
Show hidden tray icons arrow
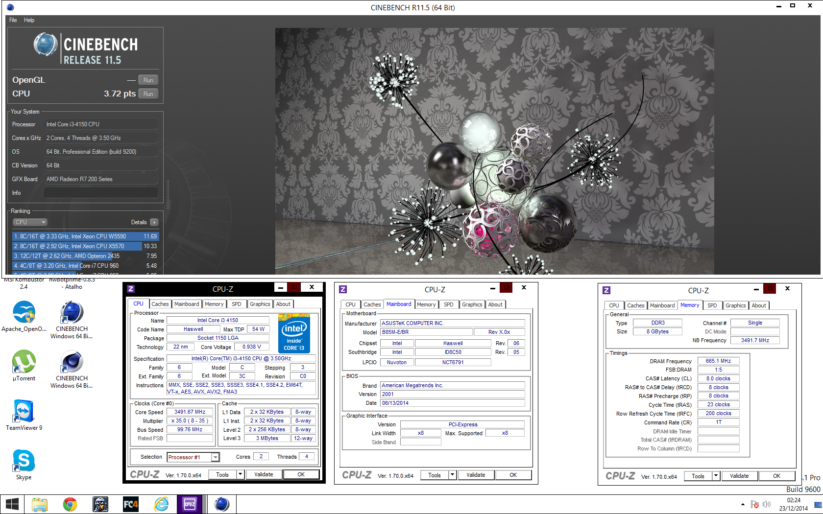tap(743, 504)
